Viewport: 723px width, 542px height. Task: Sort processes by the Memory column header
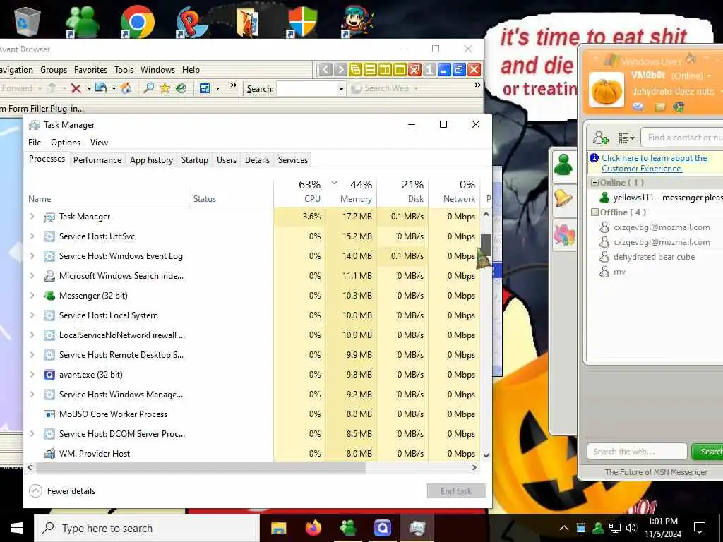click(351, 191)
